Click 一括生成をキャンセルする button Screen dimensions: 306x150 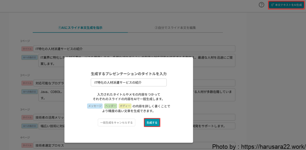117,123
